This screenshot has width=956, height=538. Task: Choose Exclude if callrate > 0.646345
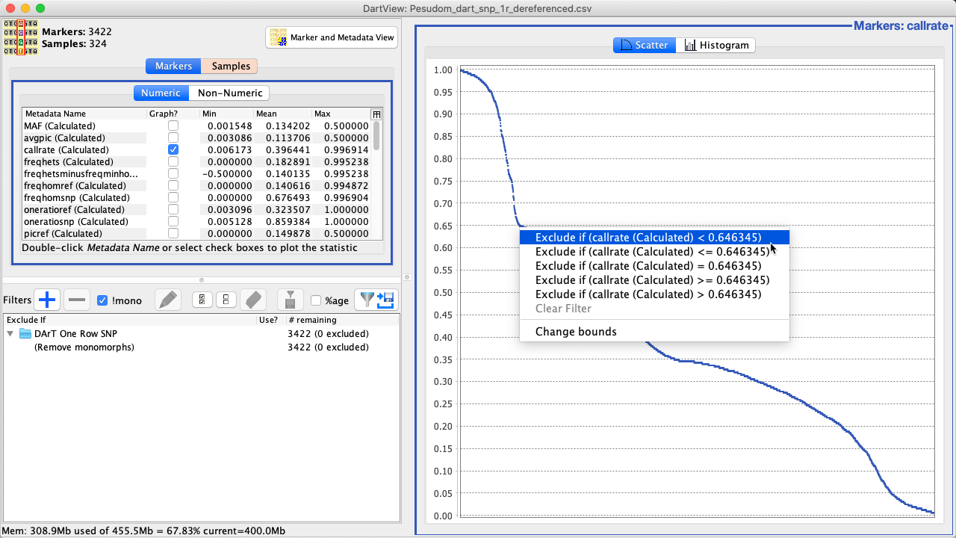[x=654, y=294]
